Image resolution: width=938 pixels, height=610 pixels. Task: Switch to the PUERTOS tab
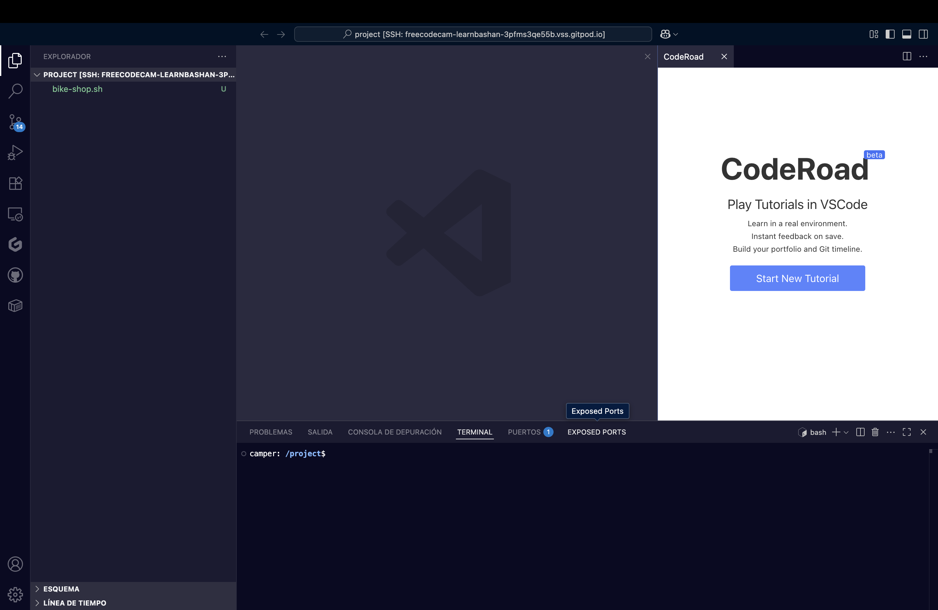[524, 432]
